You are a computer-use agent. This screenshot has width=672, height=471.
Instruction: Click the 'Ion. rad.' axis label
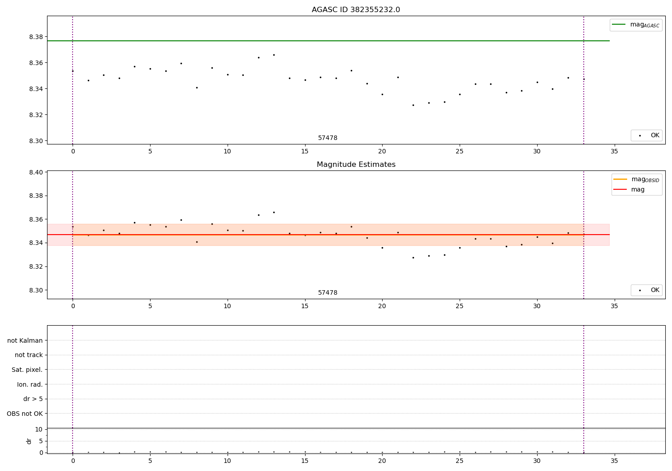point(30,384)
